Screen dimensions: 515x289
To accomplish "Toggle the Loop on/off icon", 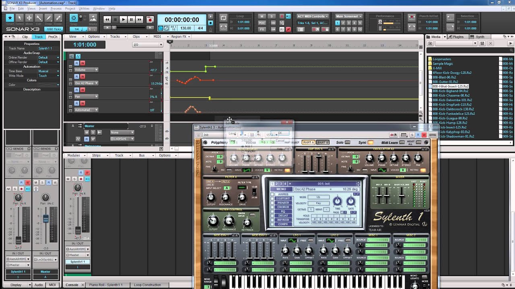I will click(223, 18).
